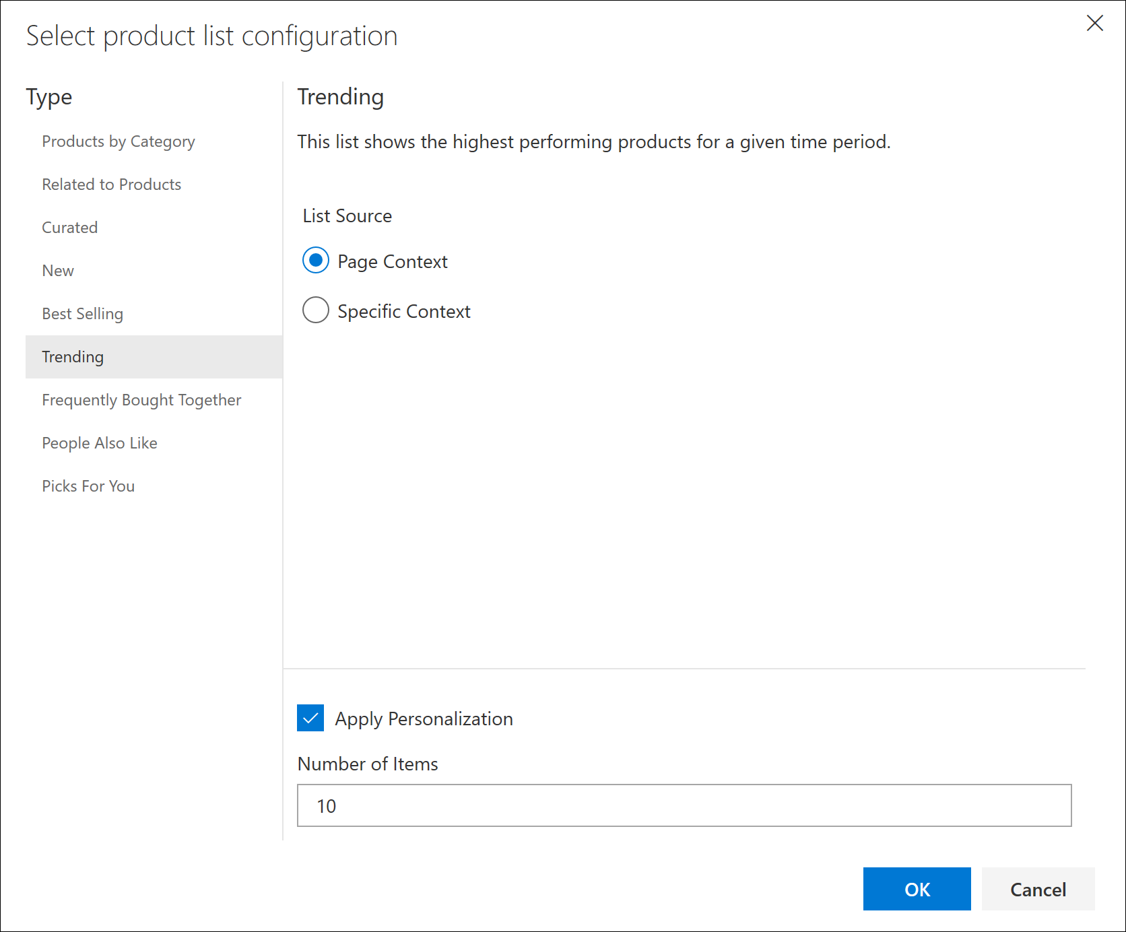Select the Page Context radio button
This screenshot has height=932, width=1126.
point(316,261)
